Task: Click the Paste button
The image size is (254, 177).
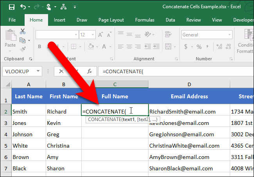Action: point(10,39)
